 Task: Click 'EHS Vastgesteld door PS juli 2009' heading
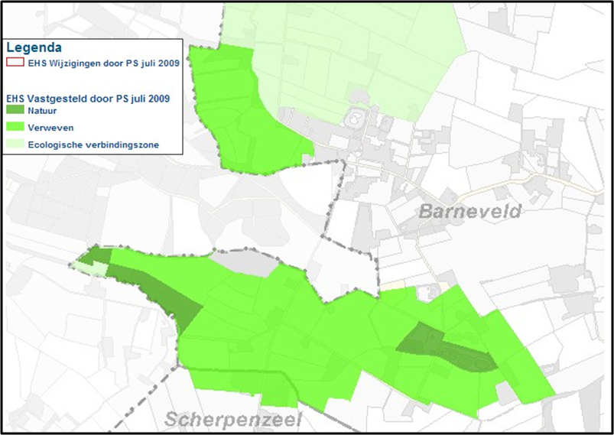pyautogui.click(x=88, y=99)
